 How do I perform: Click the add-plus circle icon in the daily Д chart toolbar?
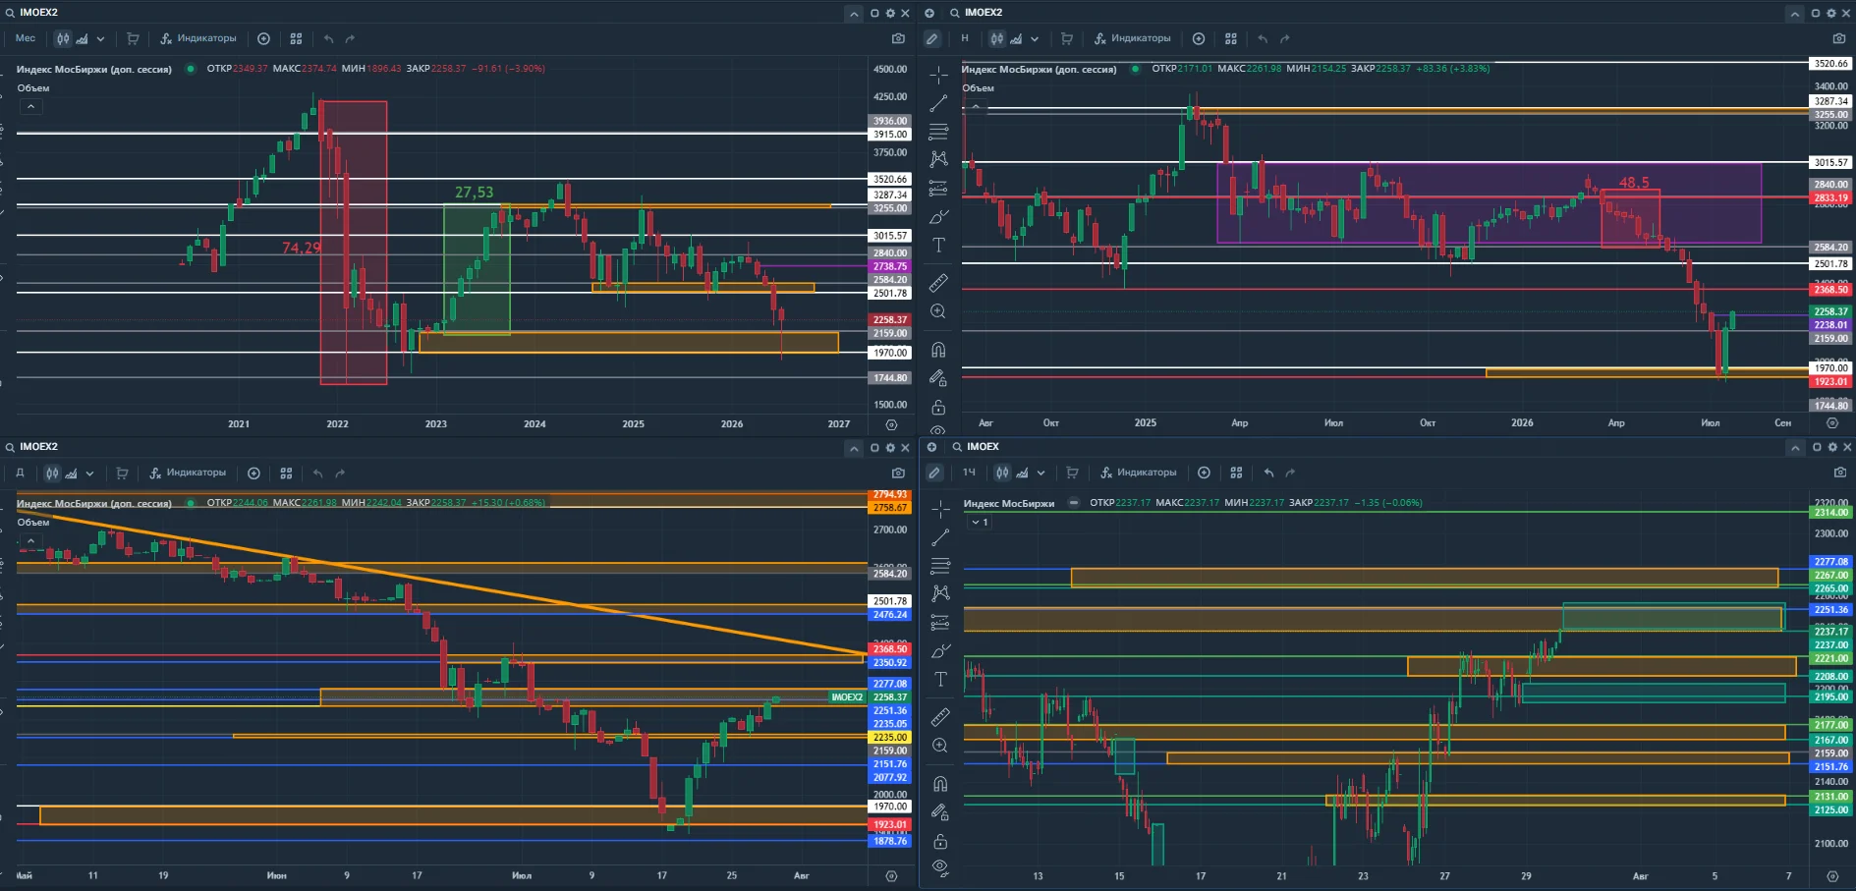(x=253, y=473)
